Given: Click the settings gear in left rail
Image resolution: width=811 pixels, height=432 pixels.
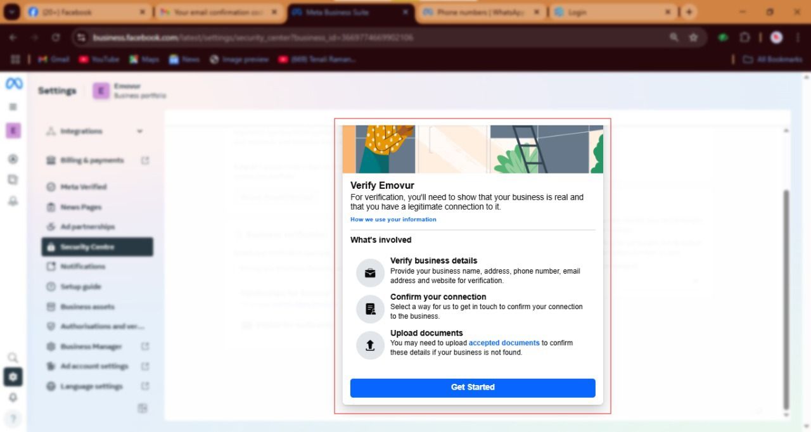Looking at the screenshot, I should [13, 378].
